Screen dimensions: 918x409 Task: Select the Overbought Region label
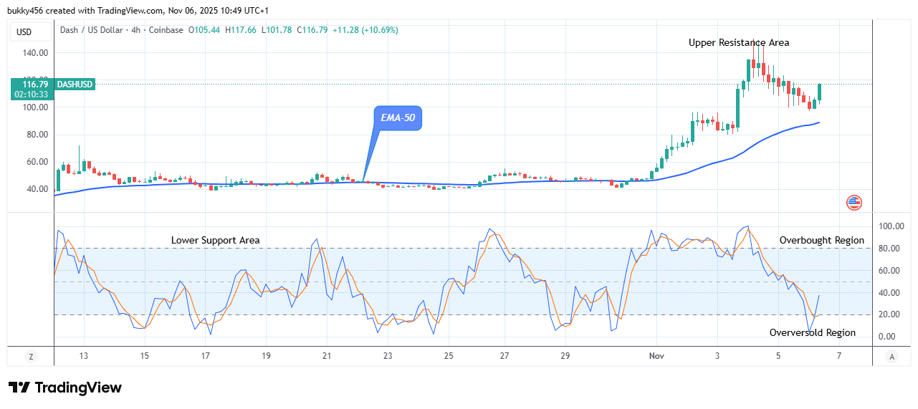point(822,241)
